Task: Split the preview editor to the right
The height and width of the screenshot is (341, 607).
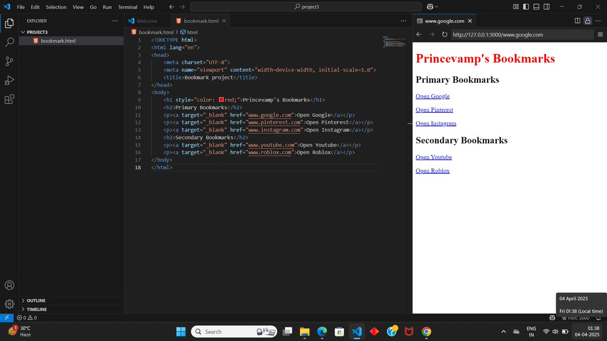Action: click(x=578, y=21)
